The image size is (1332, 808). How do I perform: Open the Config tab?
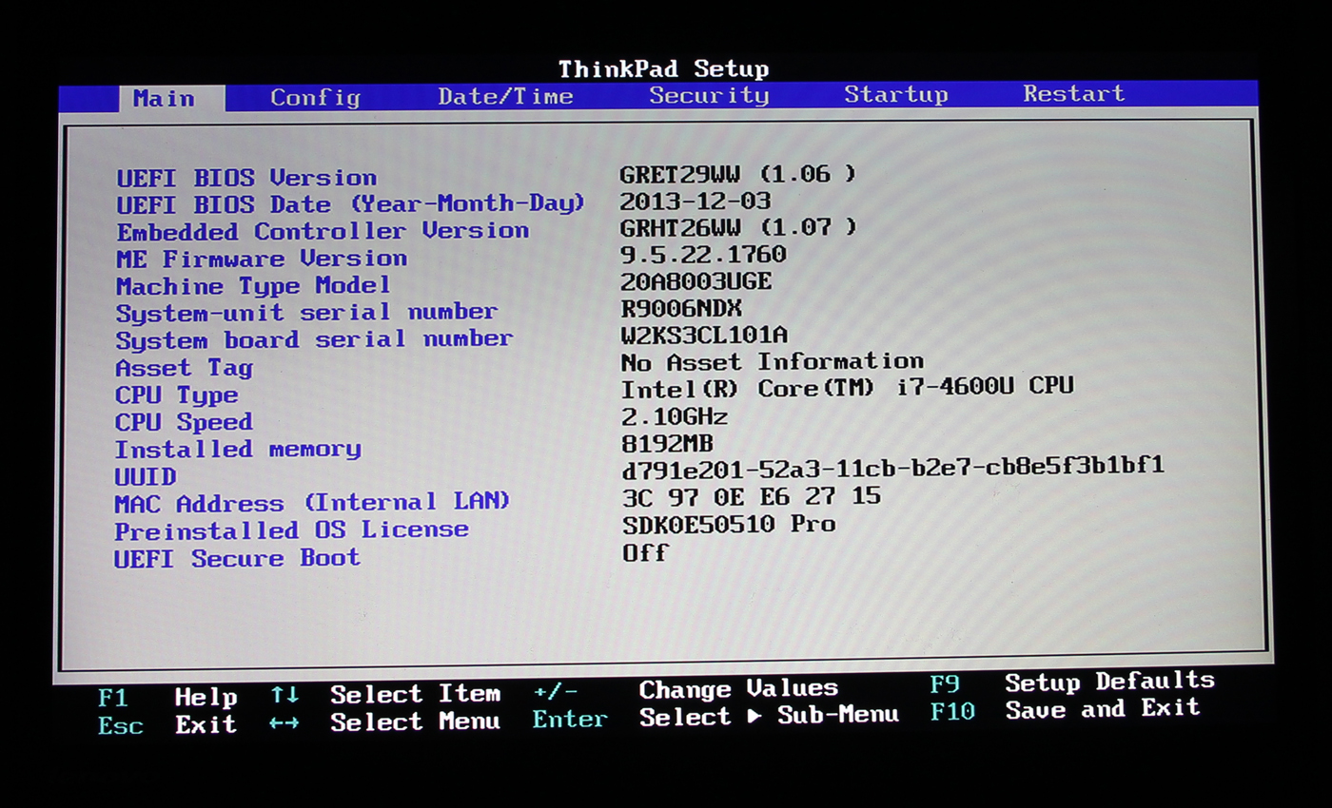[x=315, y=97]
